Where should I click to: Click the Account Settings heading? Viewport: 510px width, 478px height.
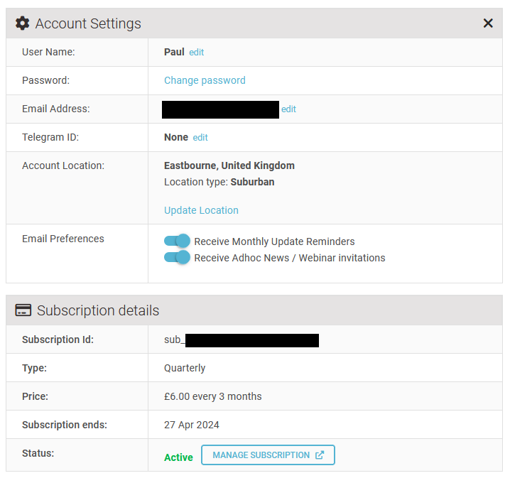tap(88, 23)
